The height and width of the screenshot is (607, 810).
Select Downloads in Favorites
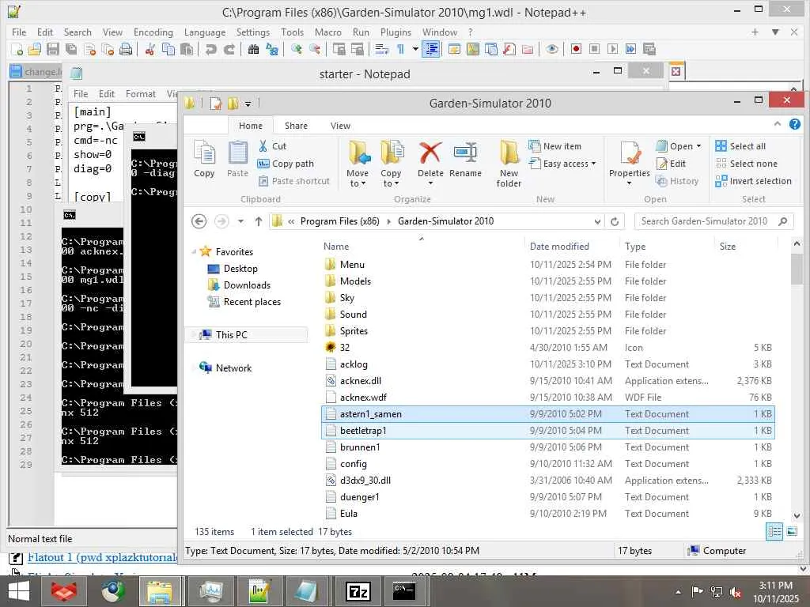(247, 285)
